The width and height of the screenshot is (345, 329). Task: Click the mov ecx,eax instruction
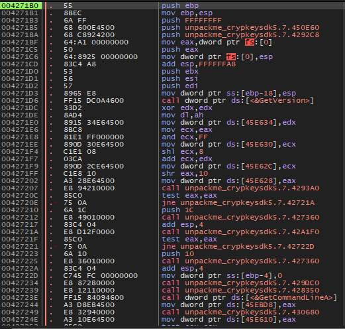[x=187, y=129]
